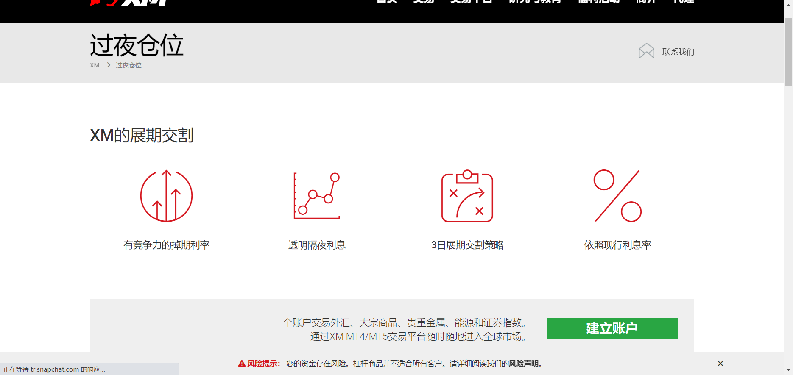Click the 风险提示 warning label

coord(263,364)
